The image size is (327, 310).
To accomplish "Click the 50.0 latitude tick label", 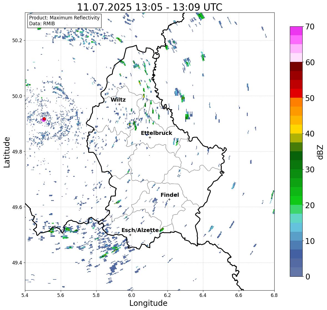I will [x=17, y=96].
